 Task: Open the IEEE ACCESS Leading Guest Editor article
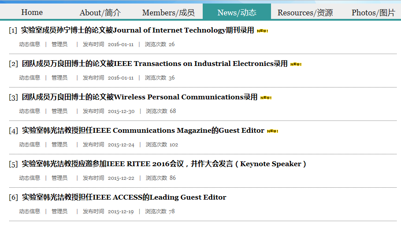tap(124, 197)
